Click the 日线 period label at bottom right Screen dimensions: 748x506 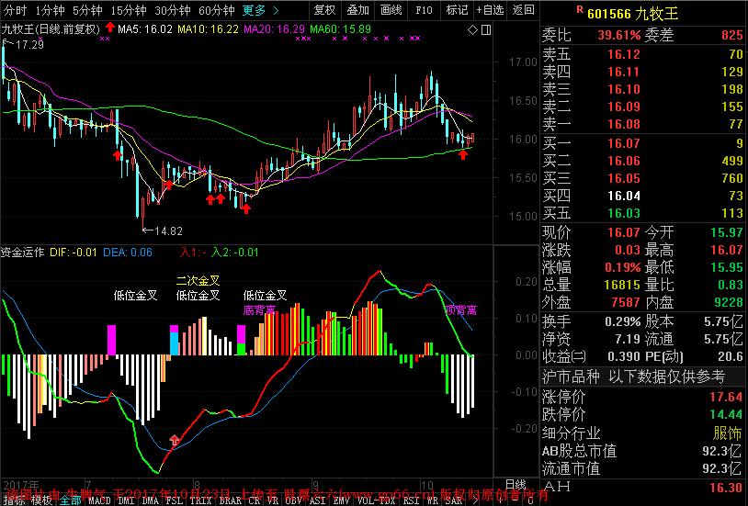[516, 485]
